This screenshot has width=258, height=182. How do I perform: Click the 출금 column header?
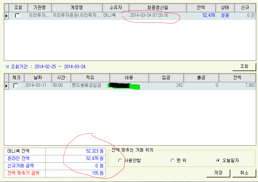(201, 77)
